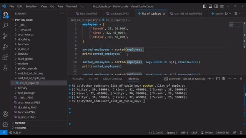Open the Manage gear icon

tap(5, 124)
